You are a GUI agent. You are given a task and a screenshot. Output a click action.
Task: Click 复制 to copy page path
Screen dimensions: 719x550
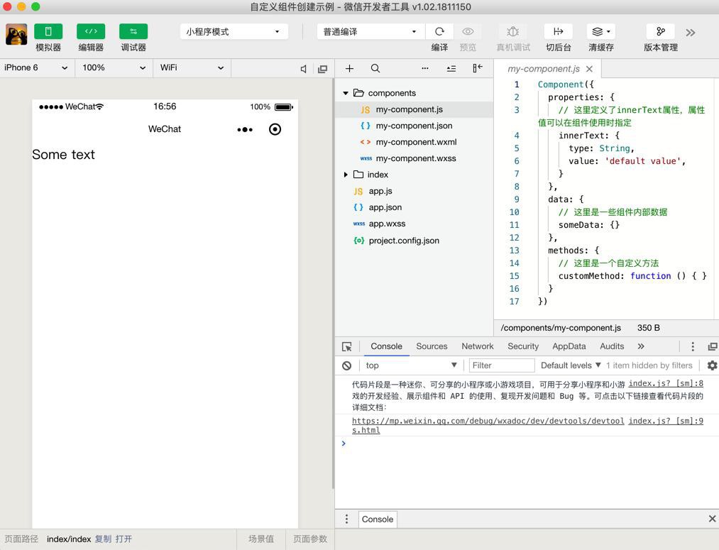point(103,539)
